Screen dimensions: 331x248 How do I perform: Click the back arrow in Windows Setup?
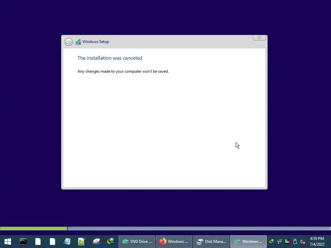[x=69, y=42]
